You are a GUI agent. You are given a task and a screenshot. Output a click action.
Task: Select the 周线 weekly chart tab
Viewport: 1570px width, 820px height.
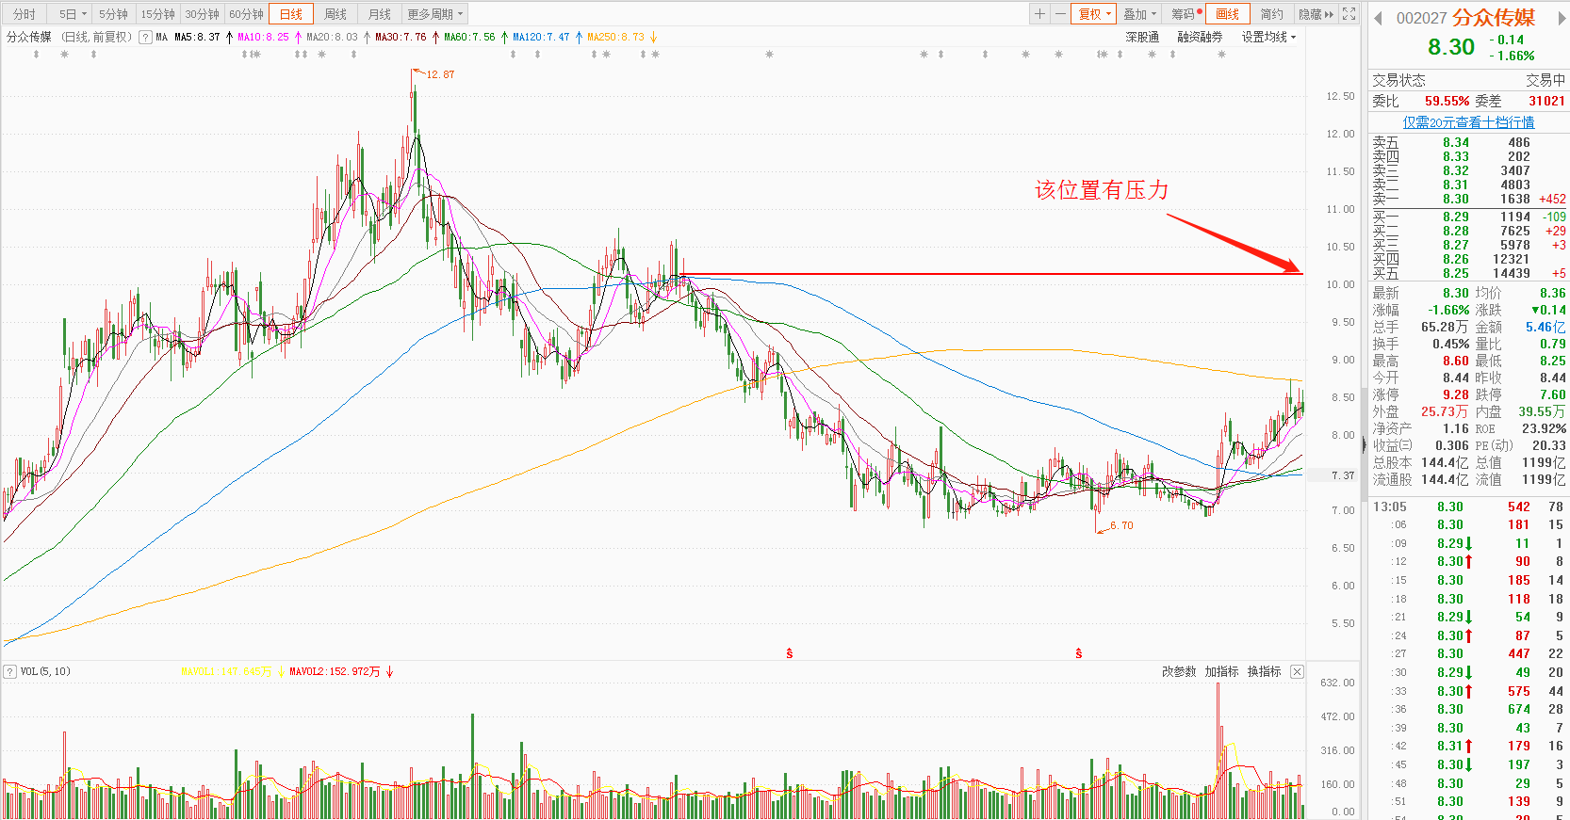pos(335,14)
